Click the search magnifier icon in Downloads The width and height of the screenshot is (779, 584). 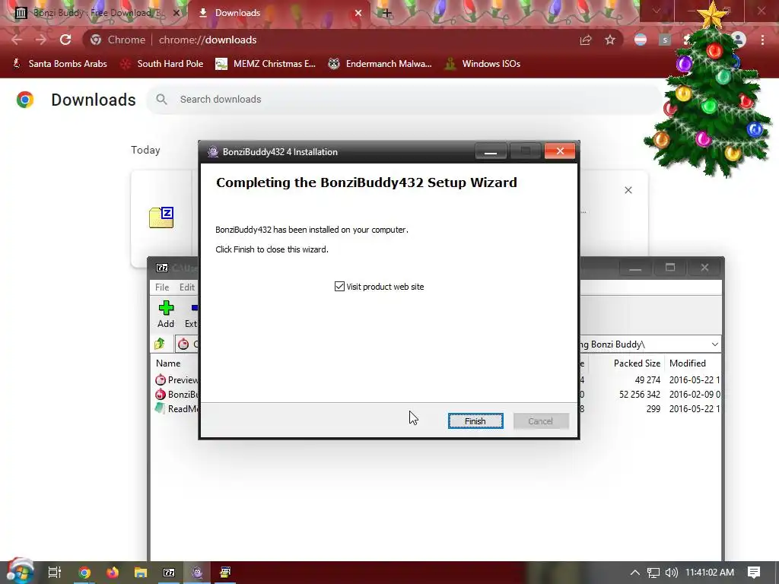point(161,100)
